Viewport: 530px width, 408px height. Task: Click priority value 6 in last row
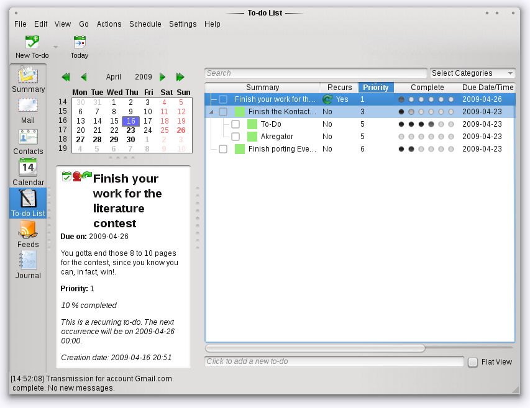click(x=362, y=149)
